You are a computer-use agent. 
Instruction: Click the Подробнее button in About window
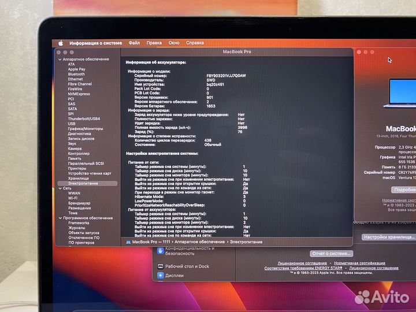(403, 190)
